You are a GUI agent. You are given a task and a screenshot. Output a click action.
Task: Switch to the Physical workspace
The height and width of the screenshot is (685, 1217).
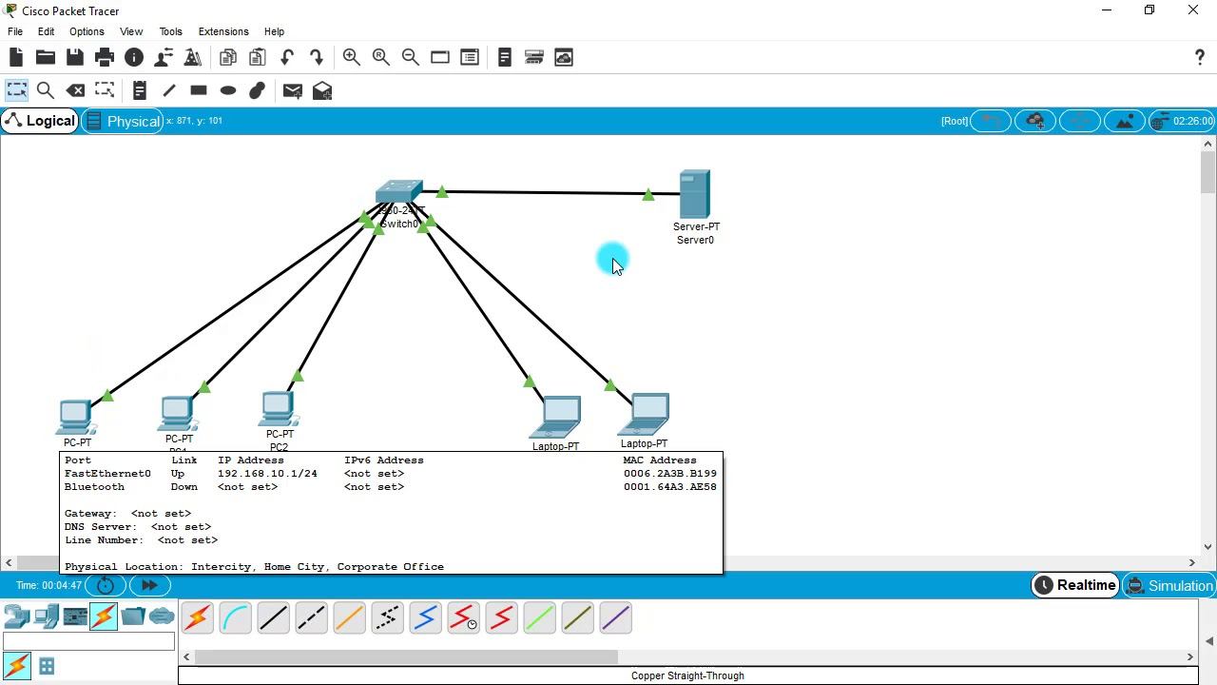pyautogui.click(x=124, y=121)
